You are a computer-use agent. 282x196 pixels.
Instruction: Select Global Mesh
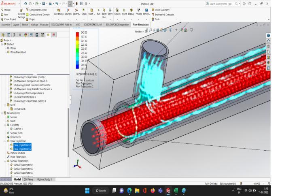click(19, 109)
